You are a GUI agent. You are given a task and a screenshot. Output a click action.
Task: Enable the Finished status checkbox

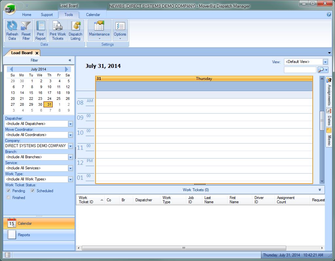(x=9, y=197)
